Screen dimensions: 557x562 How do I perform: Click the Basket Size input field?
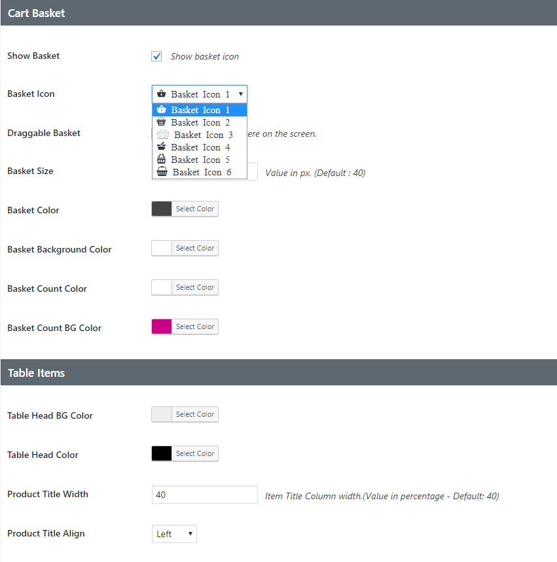point(253,173)
